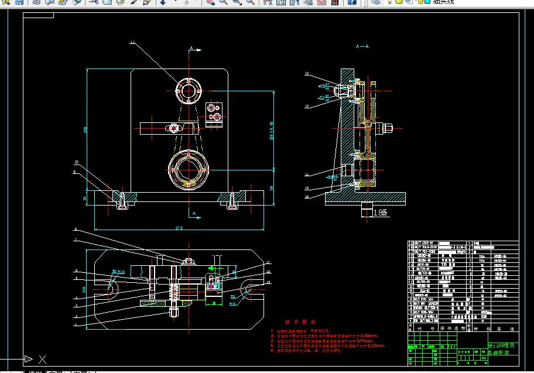
Task: Switch to the first layout tab
Action: coord(58,372)
